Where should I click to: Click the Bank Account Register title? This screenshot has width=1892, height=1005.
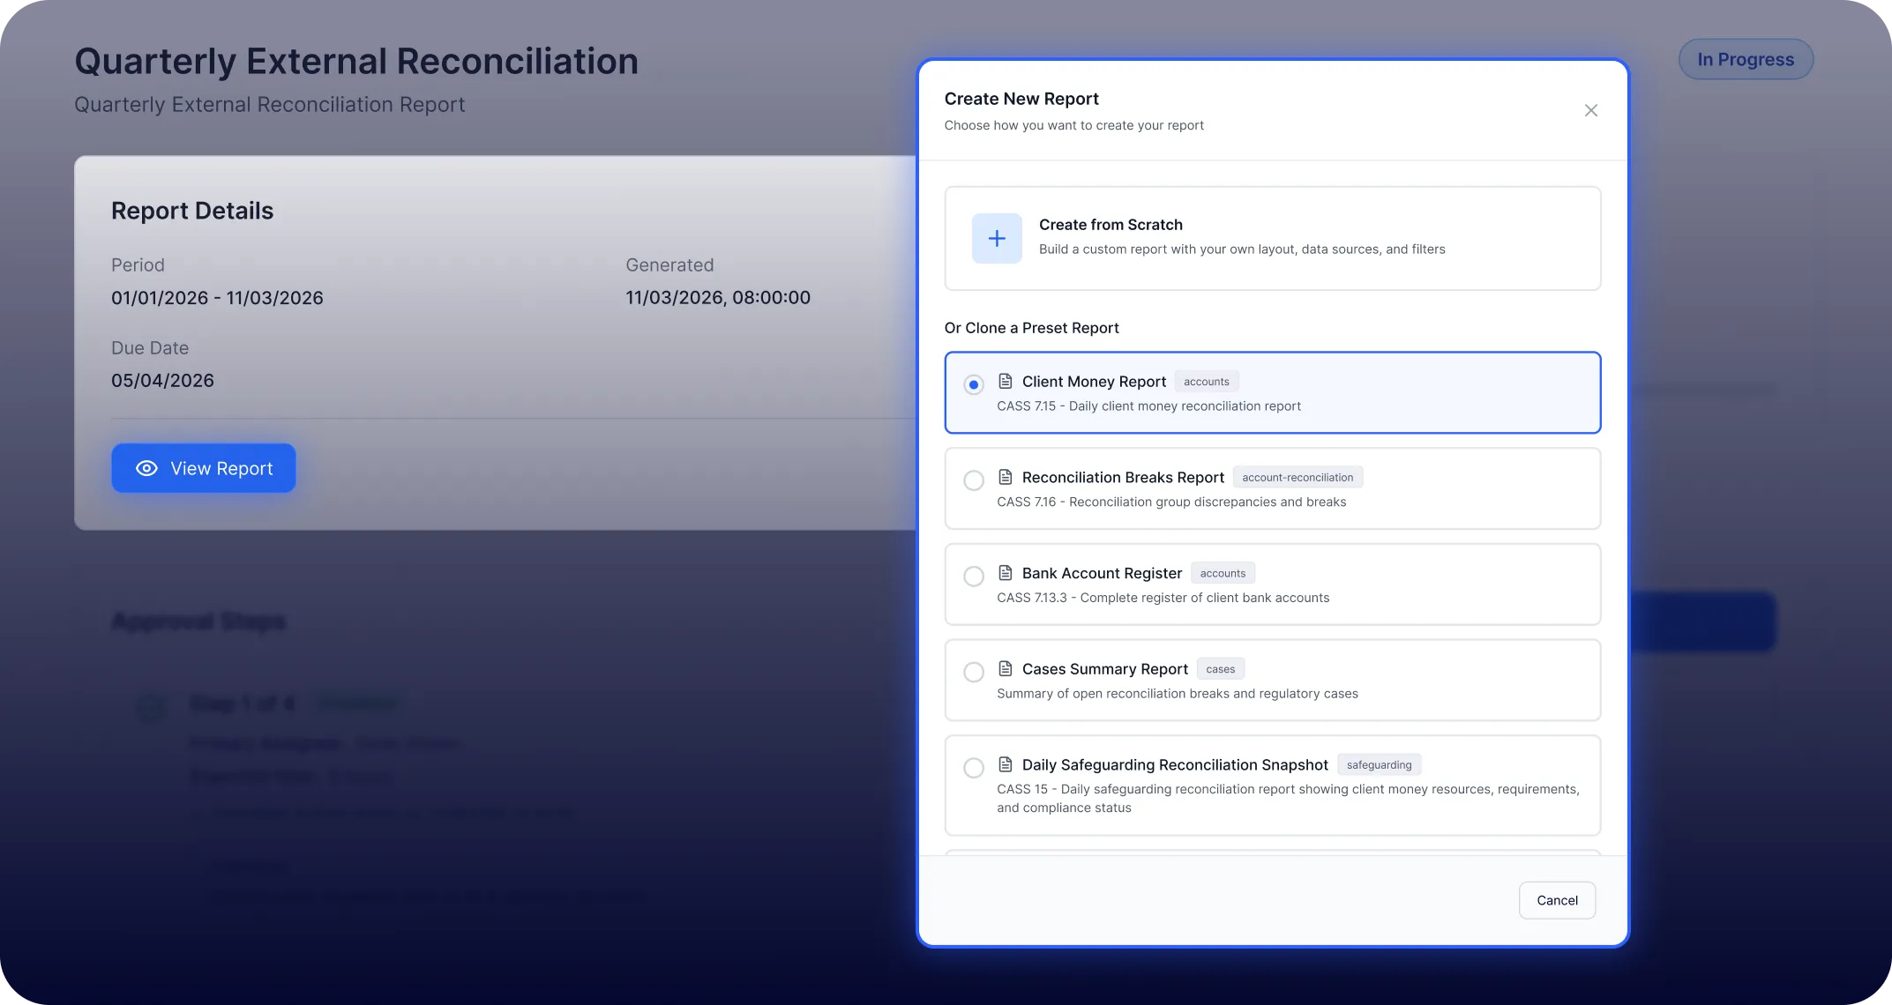click(1102, 573)
